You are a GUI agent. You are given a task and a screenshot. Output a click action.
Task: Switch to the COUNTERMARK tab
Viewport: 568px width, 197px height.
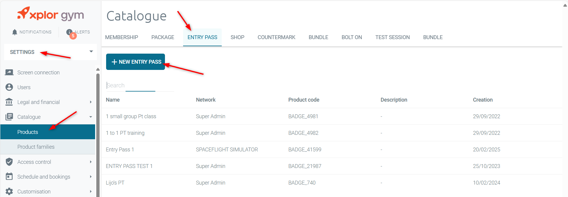(276, 37)
